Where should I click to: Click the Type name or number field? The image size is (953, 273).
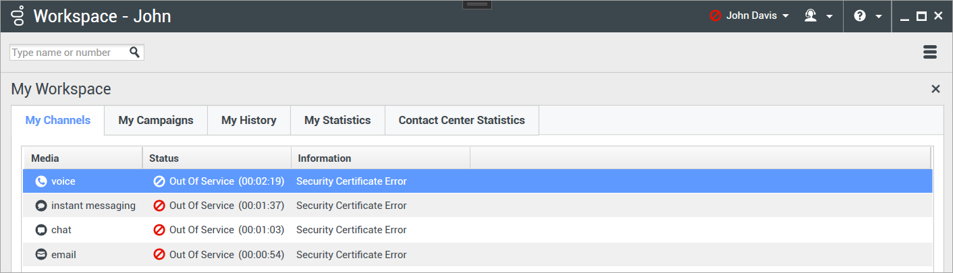click(67, 53)
